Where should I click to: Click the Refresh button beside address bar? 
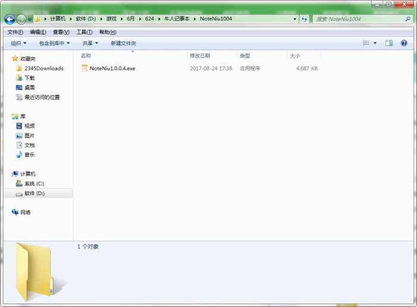tap(304, 19)
